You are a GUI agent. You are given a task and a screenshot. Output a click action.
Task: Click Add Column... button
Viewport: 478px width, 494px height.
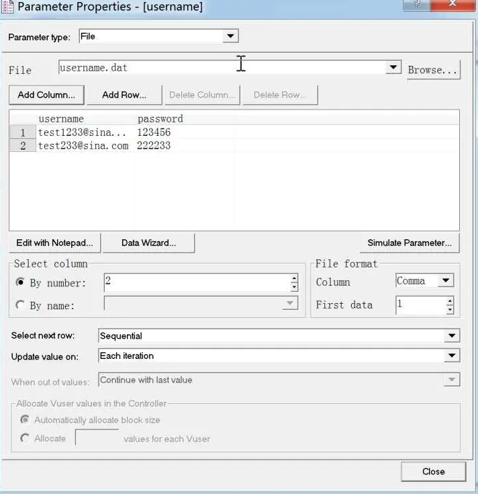click(46, 95)
